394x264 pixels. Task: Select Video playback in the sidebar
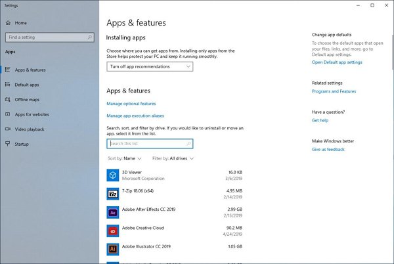pyautogui.click(x=30, y=129)
